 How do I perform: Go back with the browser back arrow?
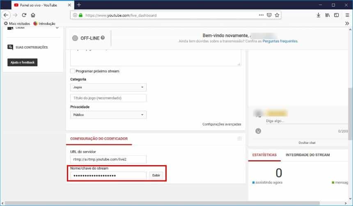tap(6, 15)
